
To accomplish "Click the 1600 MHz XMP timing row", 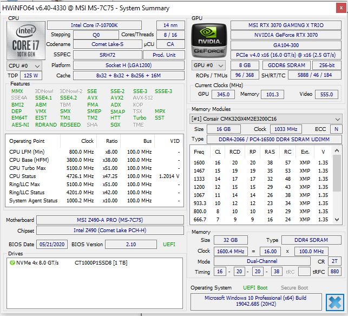I will (x=261, y=163).
